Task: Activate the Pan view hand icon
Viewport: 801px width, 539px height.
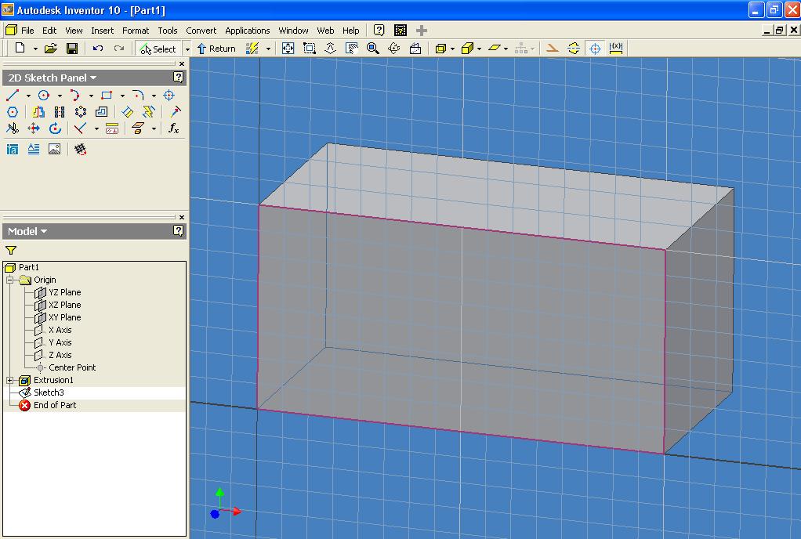Action: tap(351, 49)
